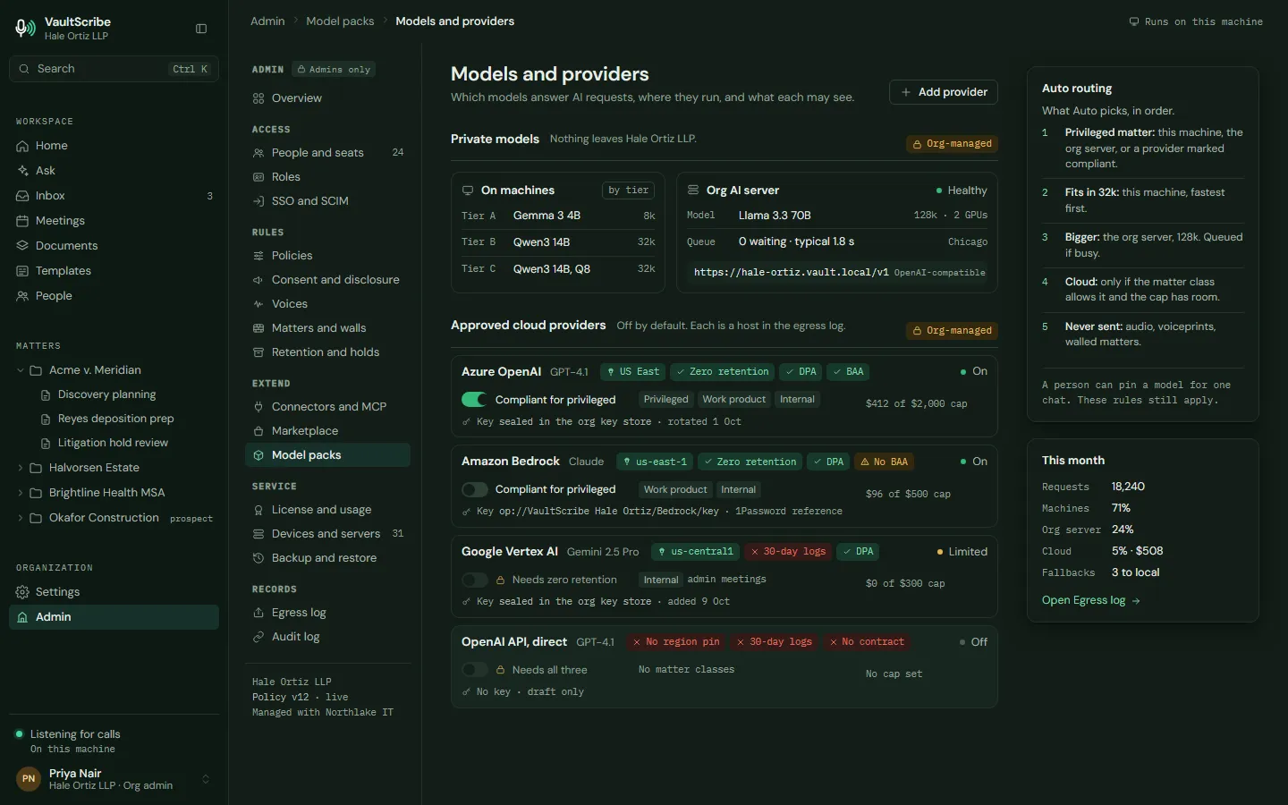Screen dimensions: 1288x805
Task: Click the Backup and restore icon
Action: (258, 558)
